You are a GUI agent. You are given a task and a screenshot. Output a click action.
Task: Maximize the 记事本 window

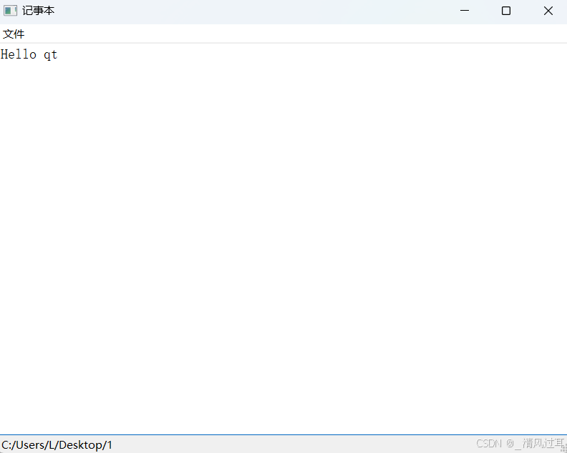pyautogui.click(x=506, y=11)
